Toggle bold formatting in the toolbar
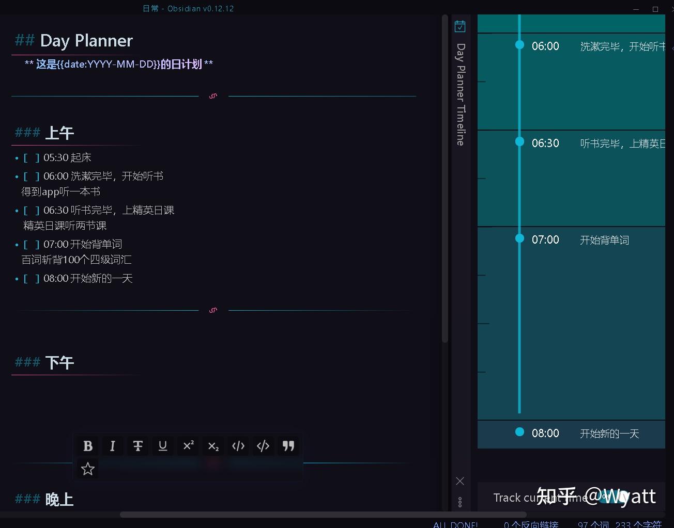 click(x=87, y=446)
